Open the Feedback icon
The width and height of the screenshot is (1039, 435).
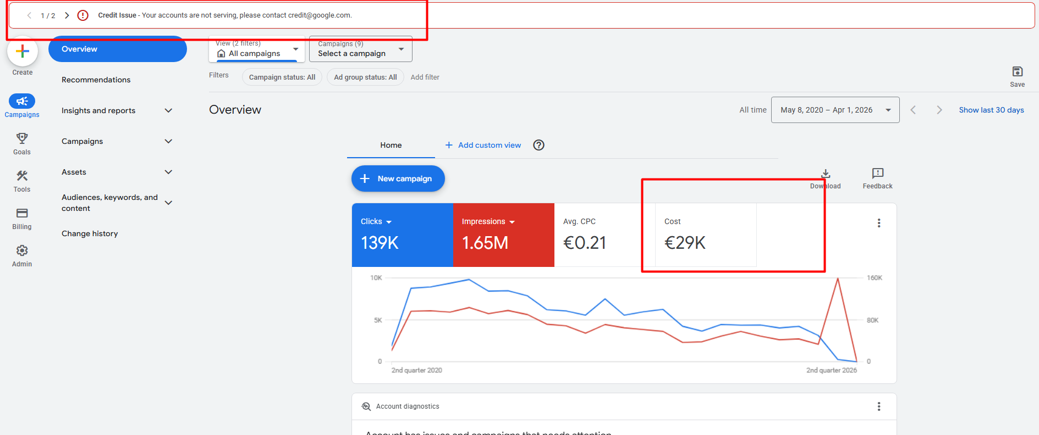pos(878,173)
